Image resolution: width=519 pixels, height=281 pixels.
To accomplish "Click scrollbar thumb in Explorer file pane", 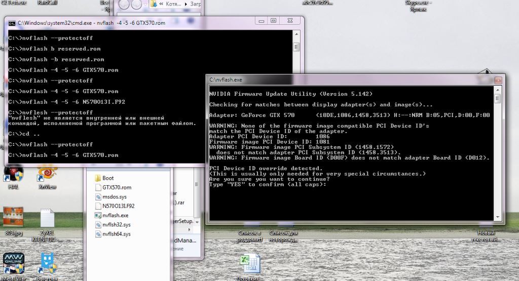I will point(197,184).
